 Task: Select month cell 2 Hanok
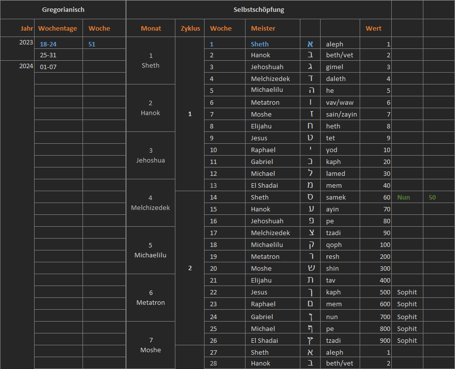pos(151,108)
